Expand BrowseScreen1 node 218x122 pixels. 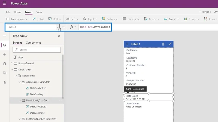pos(12,63)
